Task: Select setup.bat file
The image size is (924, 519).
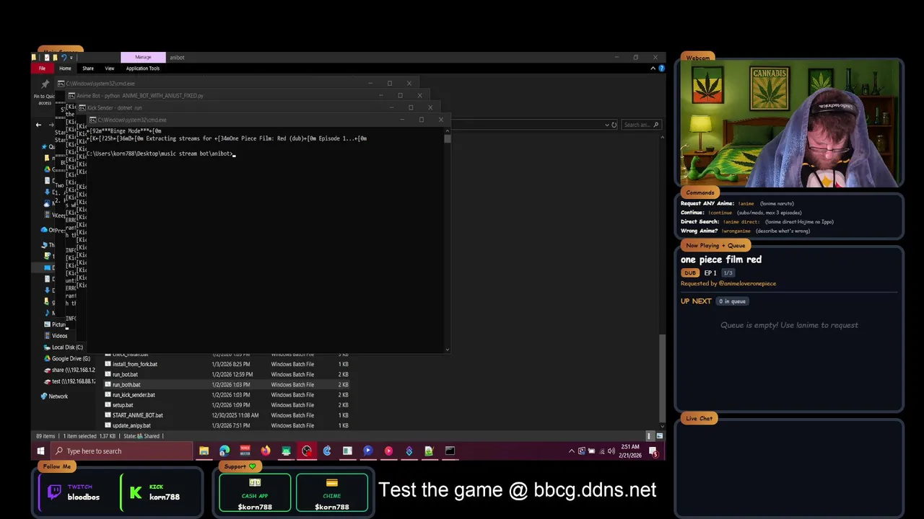Action: 123,405
